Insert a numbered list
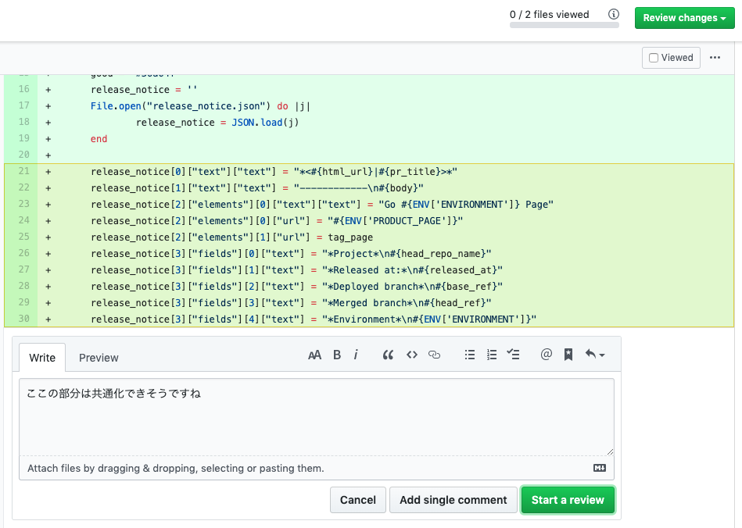This screenshot has height=528, width=742. (x=492, y=355)
